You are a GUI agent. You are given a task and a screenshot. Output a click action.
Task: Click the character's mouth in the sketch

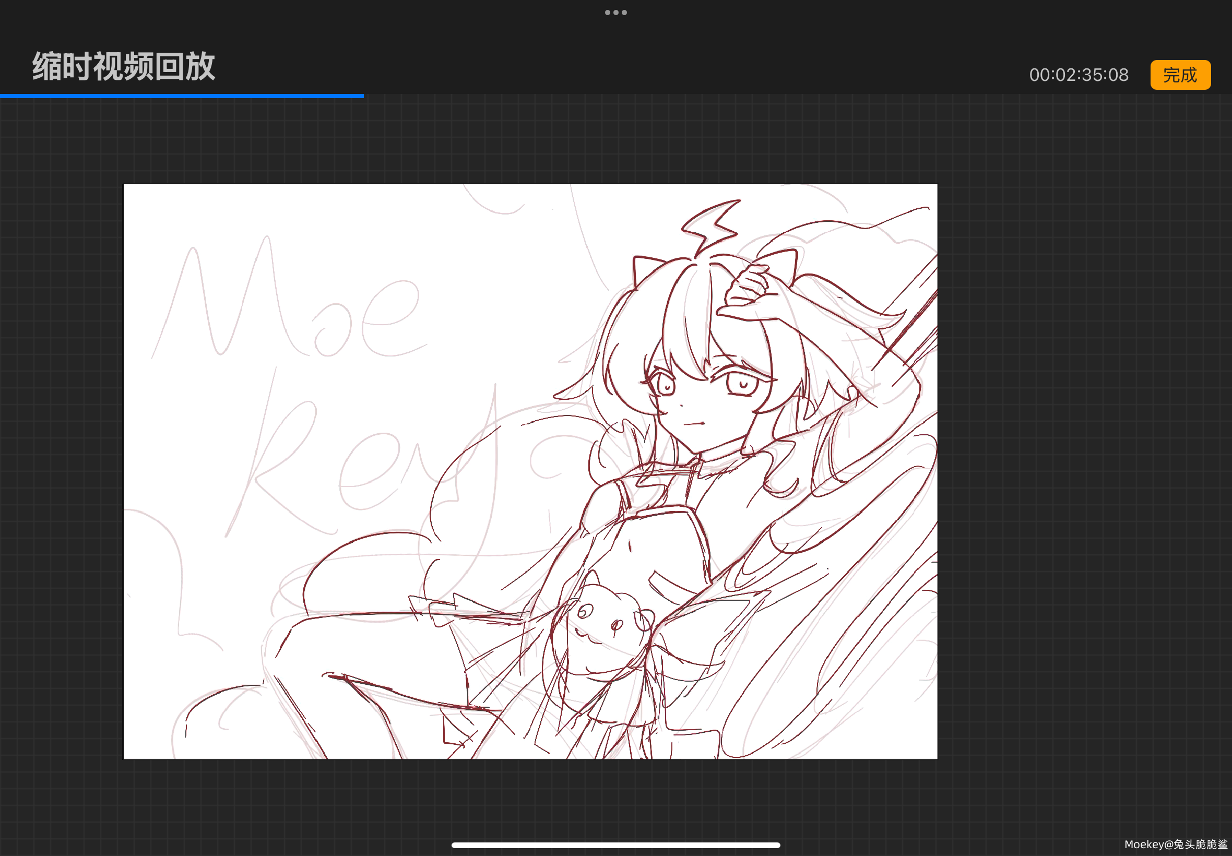pyautogui.click(x=695, y=424)
